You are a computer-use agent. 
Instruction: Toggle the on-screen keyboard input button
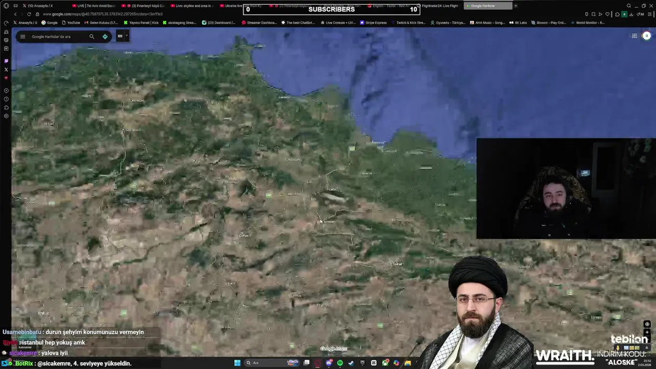click(x=120, y=36)
